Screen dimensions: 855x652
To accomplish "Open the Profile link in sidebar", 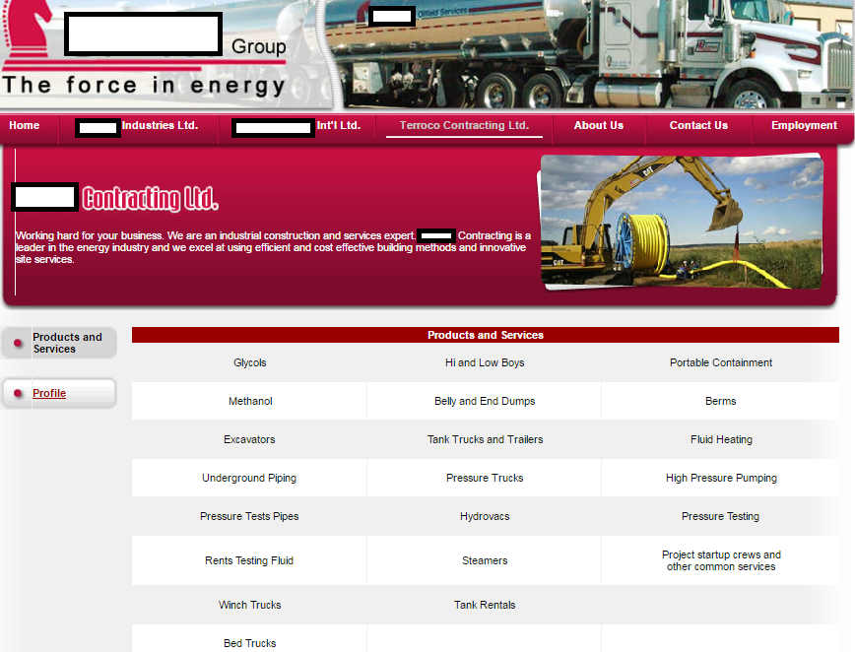I will point(49,393).
